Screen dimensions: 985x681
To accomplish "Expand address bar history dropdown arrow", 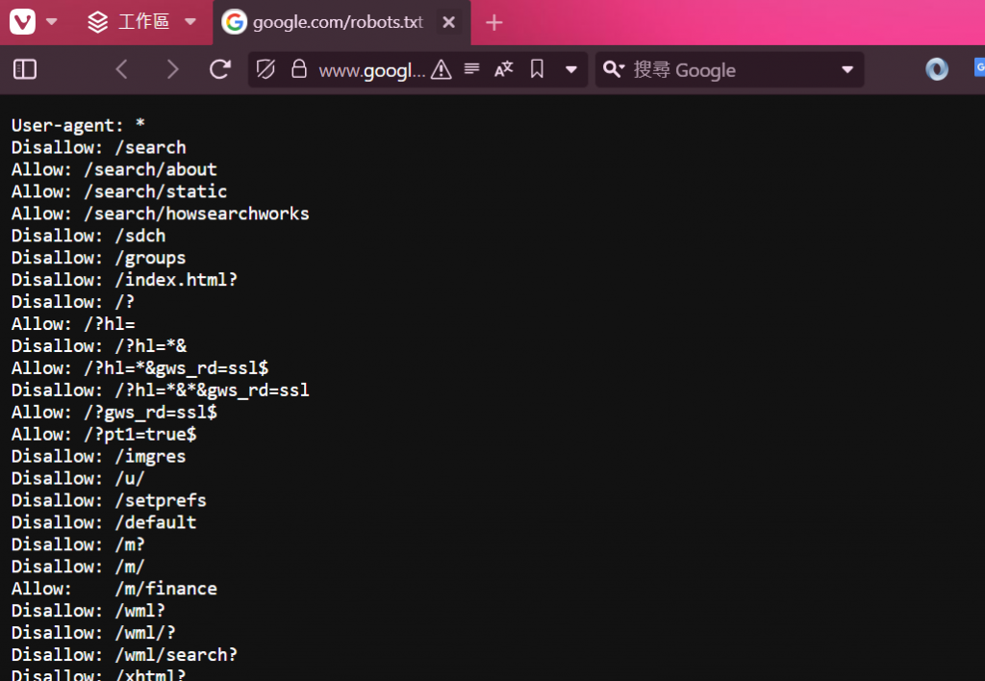I will point(571,69).
